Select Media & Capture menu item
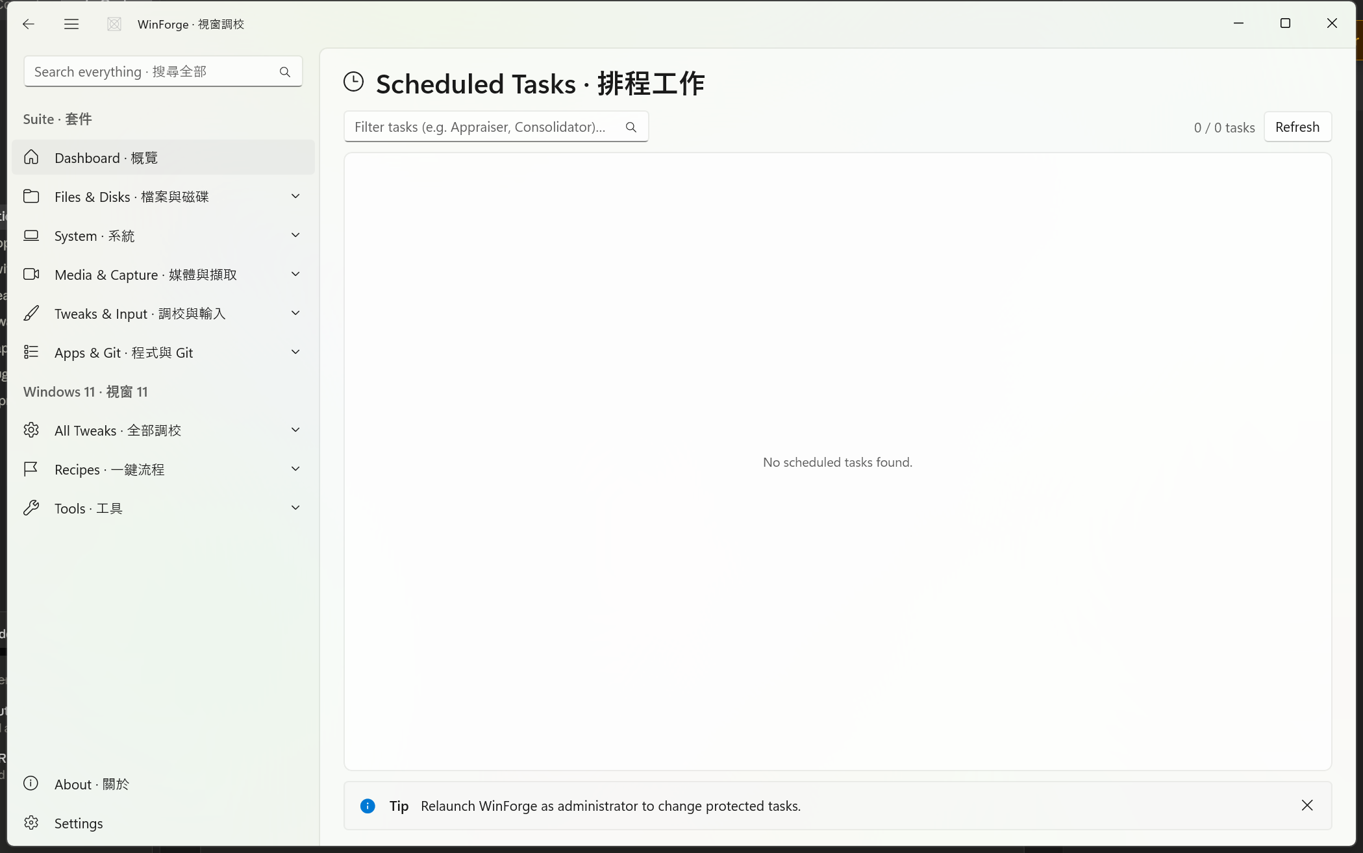This screenshot has width=1363, height=853. point(163,274)
